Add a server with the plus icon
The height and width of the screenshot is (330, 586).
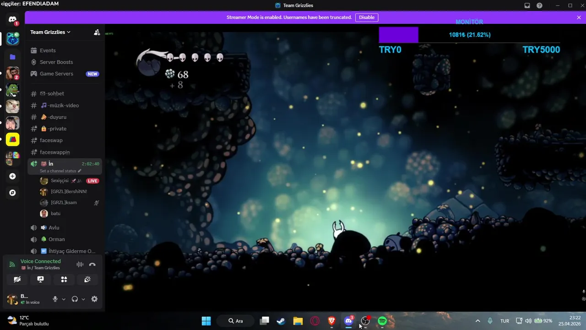tap(12, 176)
